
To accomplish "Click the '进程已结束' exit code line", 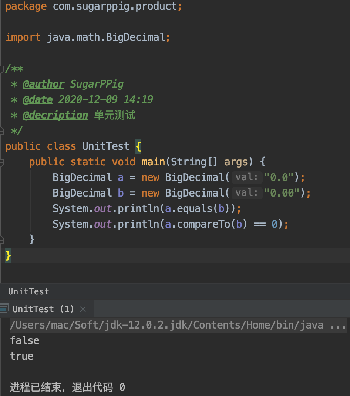I will coord(68,387).
